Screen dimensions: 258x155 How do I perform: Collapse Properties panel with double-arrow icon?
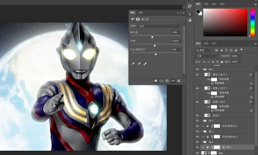pyautogui.click(x=178, y=13)
